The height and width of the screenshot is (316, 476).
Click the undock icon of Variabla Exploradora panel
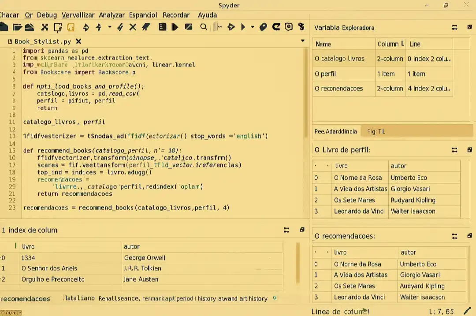pos(470,27)
